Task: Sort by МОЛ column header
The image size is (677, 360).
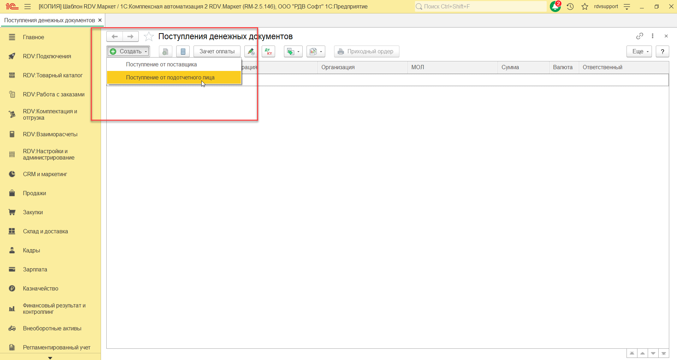Action: pos(453,67)
